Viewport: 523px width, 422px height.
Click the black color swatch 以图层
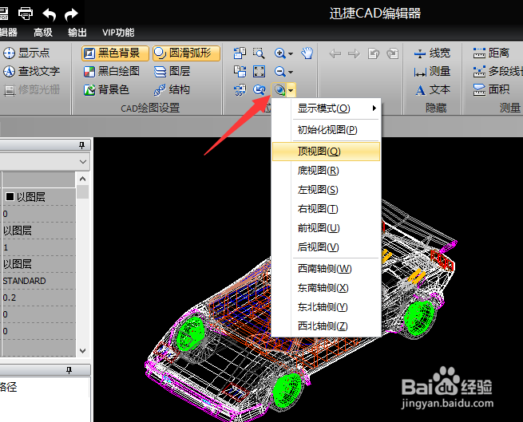pos(10,197)
